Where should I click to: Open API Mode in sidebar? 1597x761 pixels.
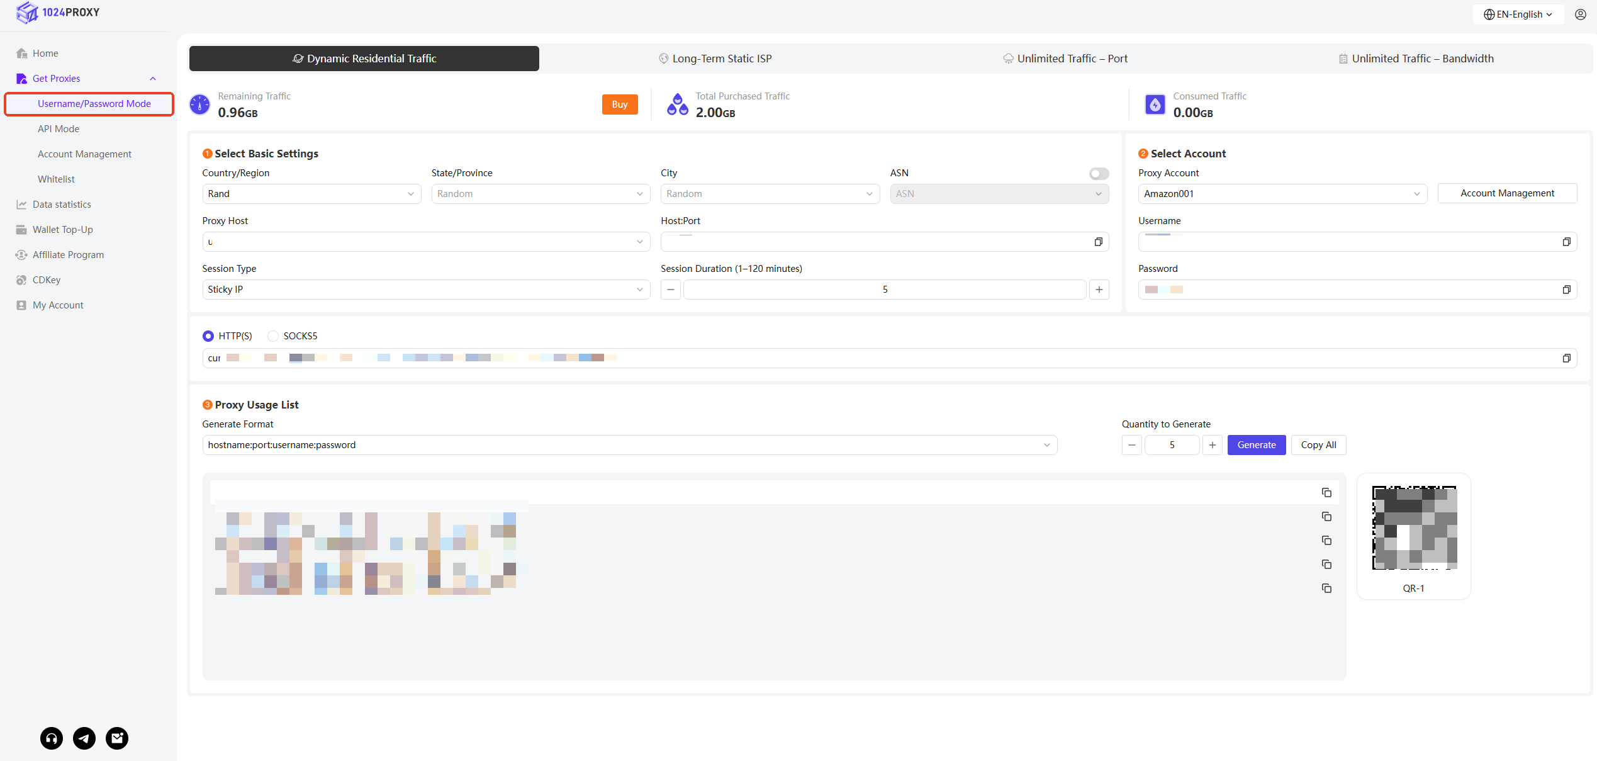click(59, 129)
